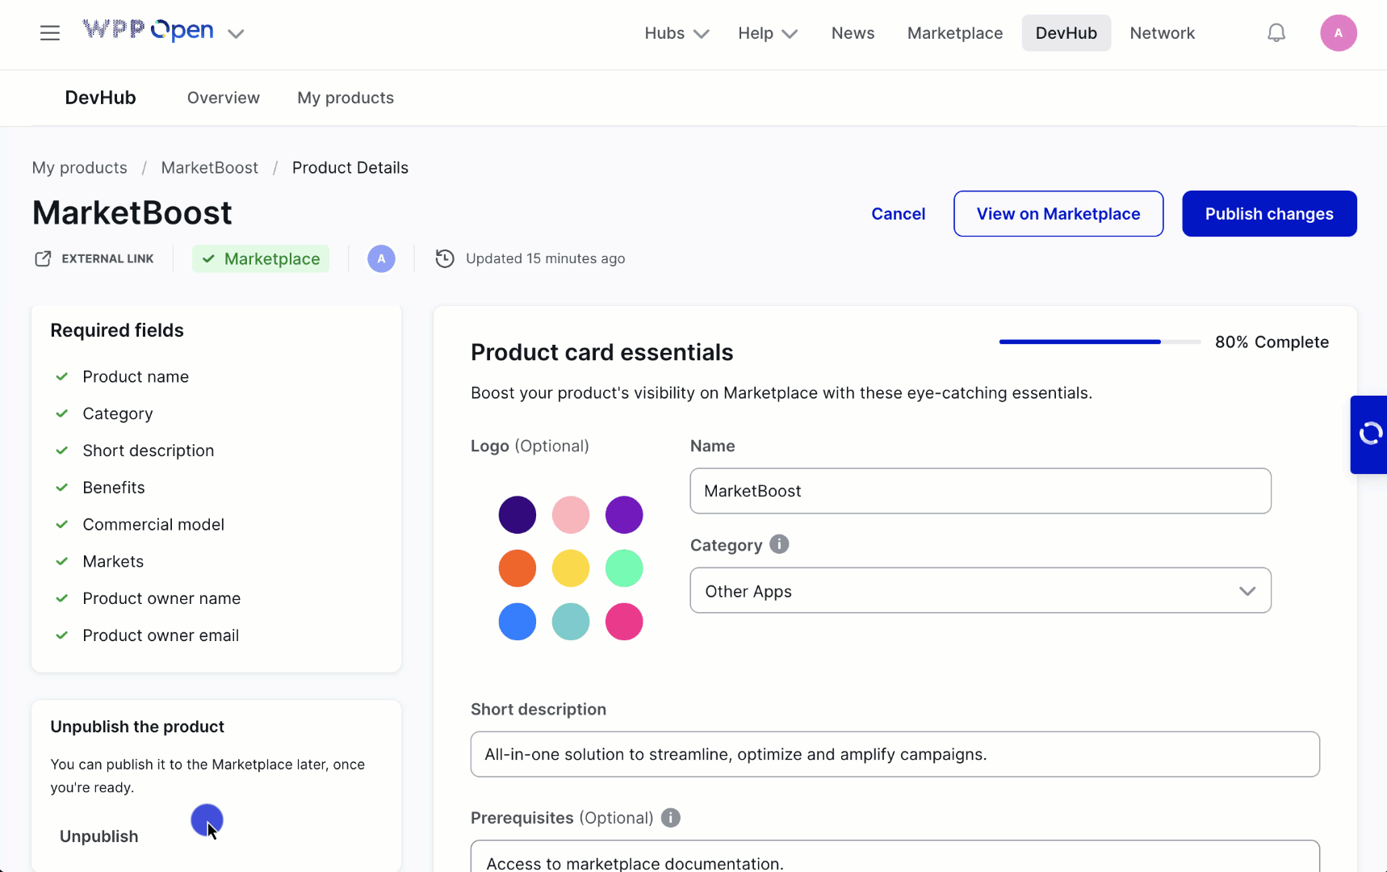Click the product owner avatar badge
Screen dimensions: 1387x872
click(381, 258)
